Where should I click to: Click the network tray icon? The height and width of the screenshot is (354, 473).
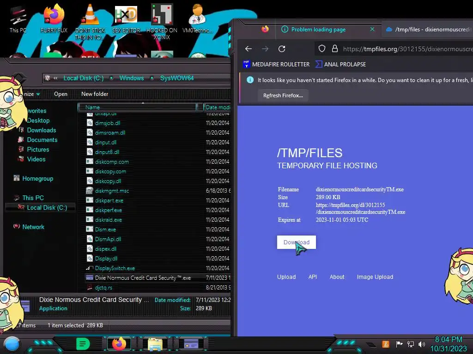(x=411, y=344)
